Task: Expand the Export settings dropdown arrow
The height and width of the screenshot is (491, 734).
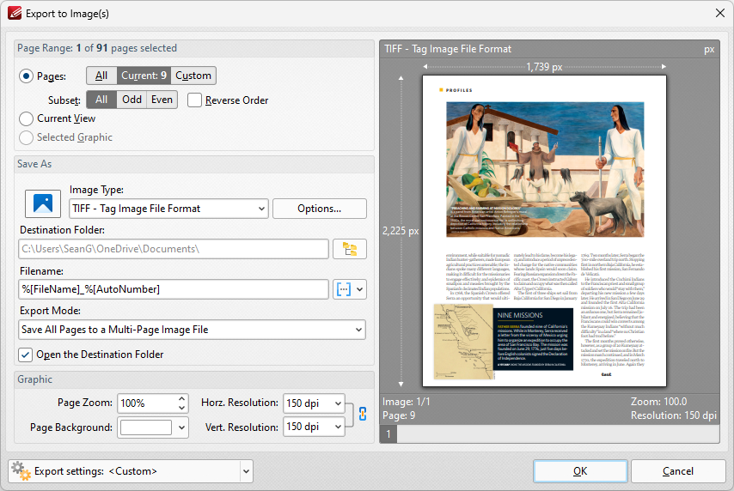Action: click(246, 471)
